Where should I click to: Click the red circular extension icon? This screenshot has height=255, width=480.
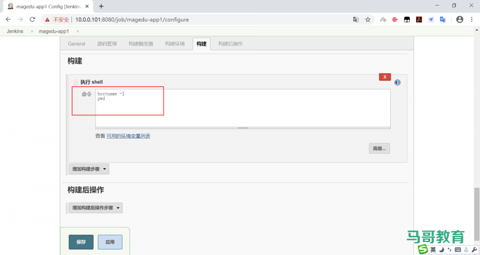(395, 20)
